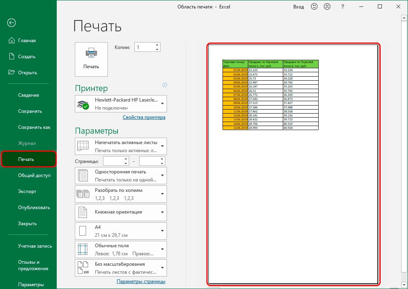This screenshot has width=408, height=289.
Task: Select Создать from the sidebar
Action: (27, 57)
